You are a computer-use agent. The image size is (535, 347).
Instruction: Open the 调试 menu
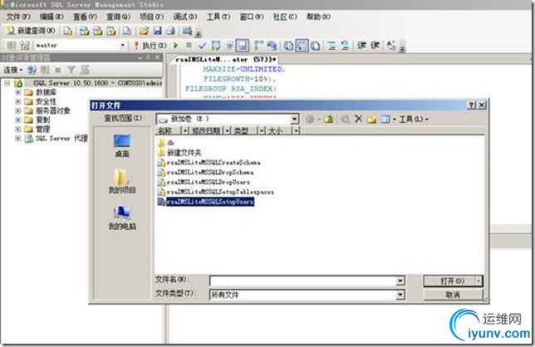click(x=185, y=17)
